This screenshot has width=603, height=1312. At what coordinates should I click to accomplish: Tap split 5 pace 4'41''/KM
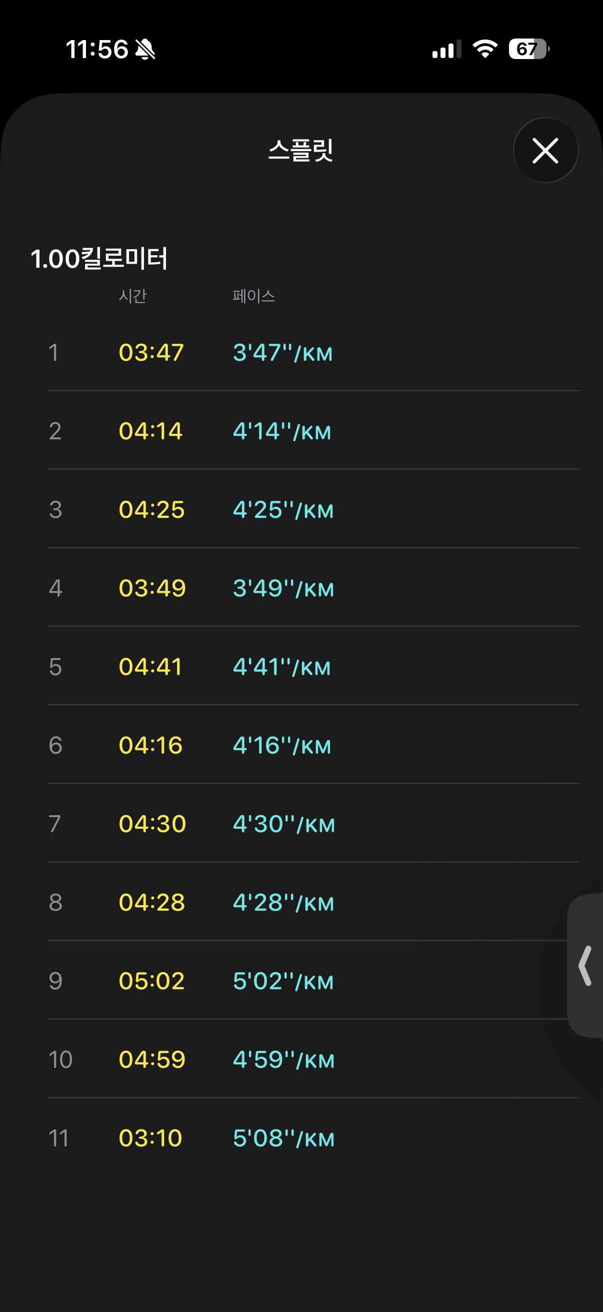[282, 667]
